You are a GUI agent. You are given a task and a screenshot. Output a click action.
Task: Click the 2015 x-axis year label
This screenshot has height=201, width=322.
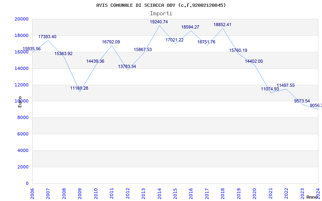pos(175,193)
